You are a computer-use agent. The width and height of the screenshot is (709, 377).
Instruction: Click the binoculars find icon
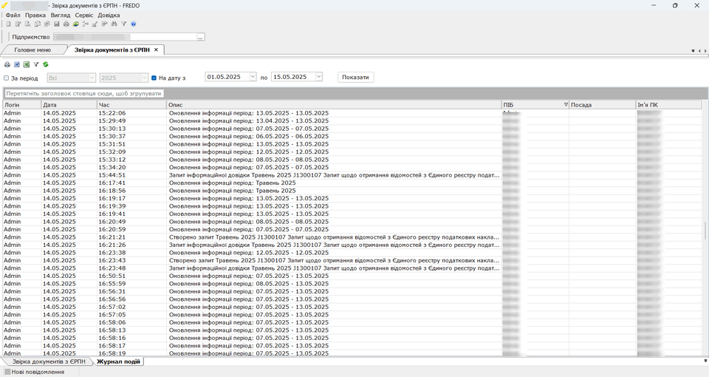point(114,24)
